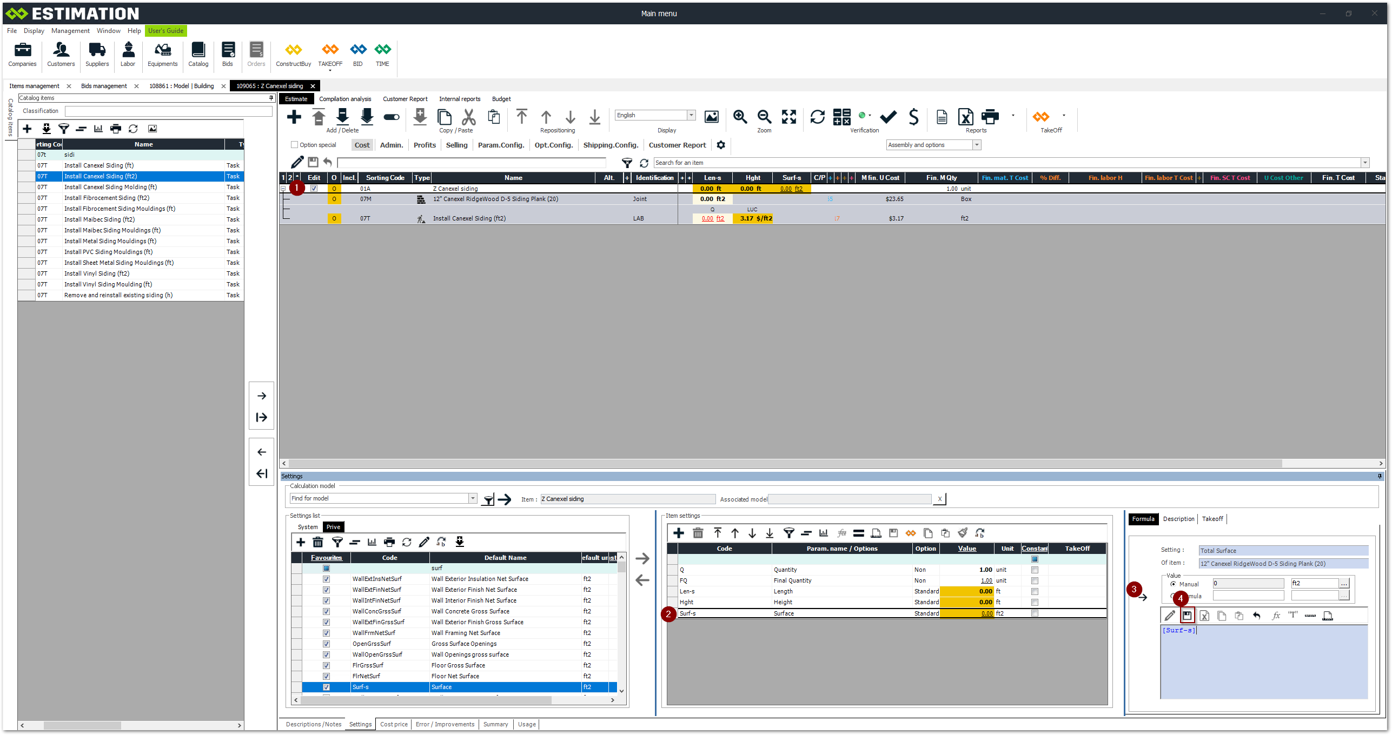Viewport: 1392px width, 735px height.
Task: Save the formula with the floppy icon
Action: point(1187,615)
